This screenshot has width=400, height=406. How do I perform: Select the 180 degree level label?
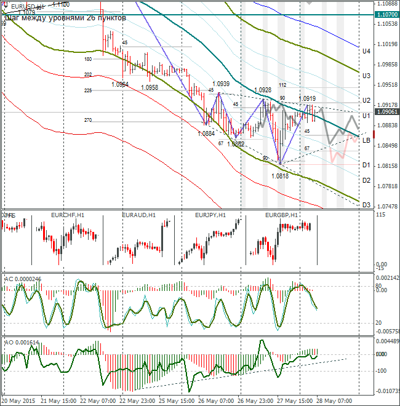[88, 59]
